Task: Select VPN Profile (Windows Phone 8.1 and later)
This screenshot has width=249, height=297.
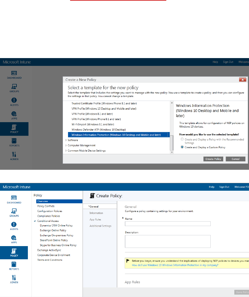Action: pos(96,119)
